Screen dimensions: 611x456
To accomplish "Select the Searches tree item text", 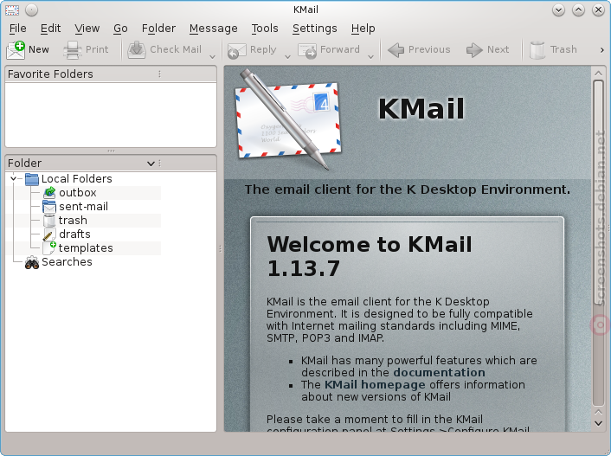I will (x=67, y=262).
